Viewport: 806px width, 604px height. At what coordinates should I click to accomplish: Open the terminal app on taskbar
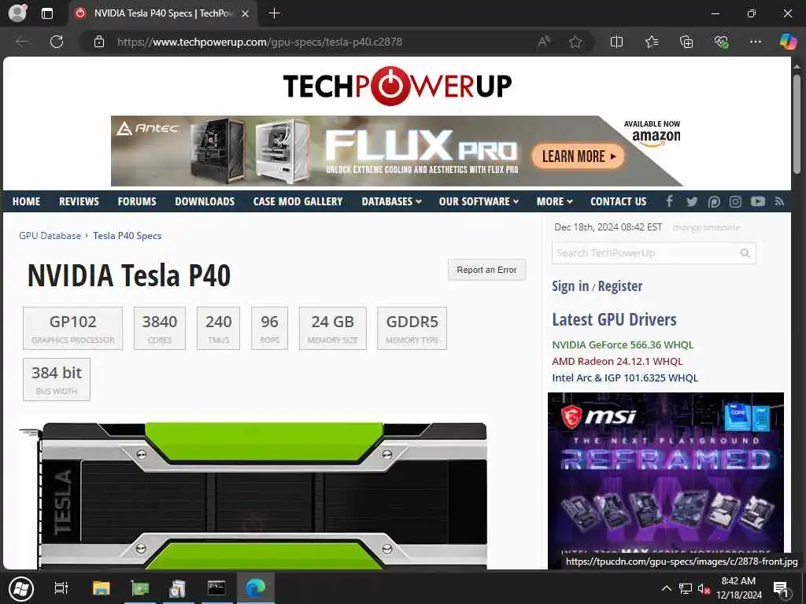[216, 588]
